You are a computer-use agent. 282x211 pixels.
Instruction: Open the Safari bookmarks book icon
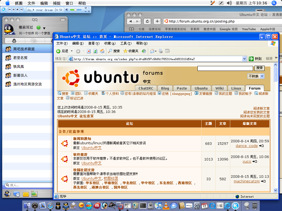(x=131, y=29)
